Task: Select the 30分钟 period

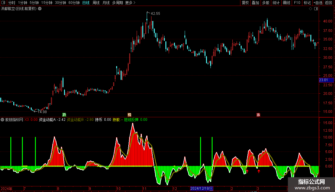Action: tap(60, 3)
